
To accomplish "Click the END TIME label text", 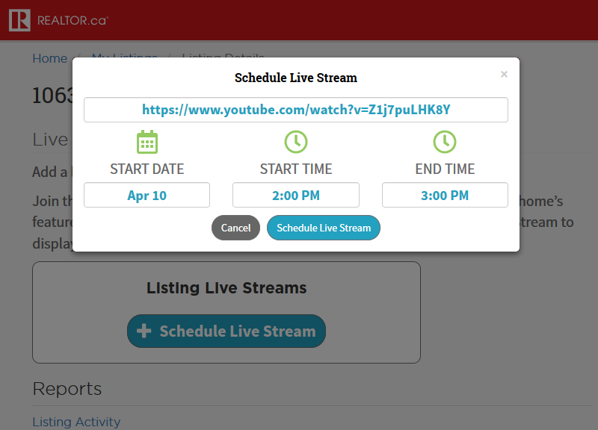I will (x=445, y=169).
